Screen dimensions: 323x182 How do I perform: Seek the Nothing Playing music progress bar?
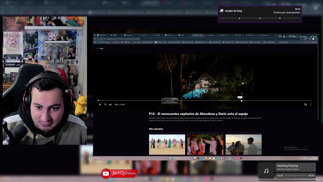[x=296, y=176]
